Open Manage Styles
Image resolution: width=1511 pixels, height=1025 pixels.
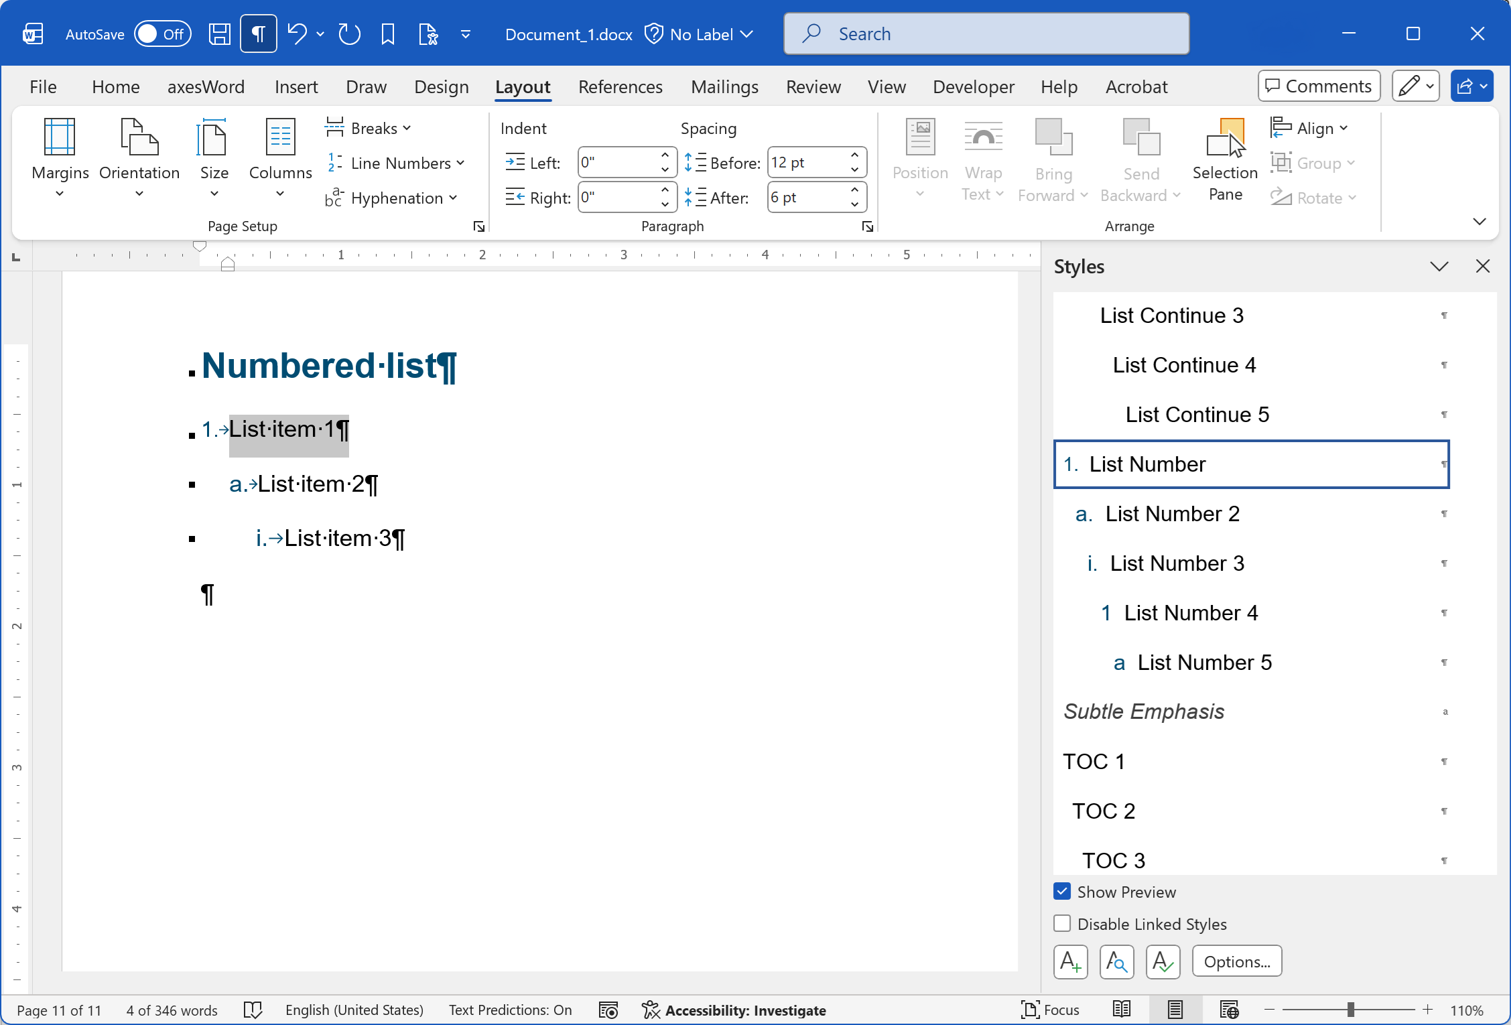[x=1163, y=962]
